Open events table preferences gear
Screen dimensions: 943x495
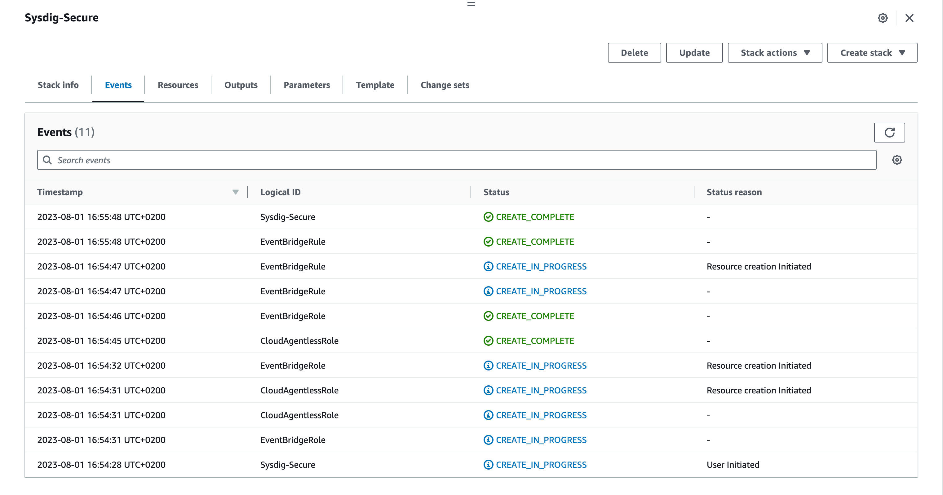point(897,160)
